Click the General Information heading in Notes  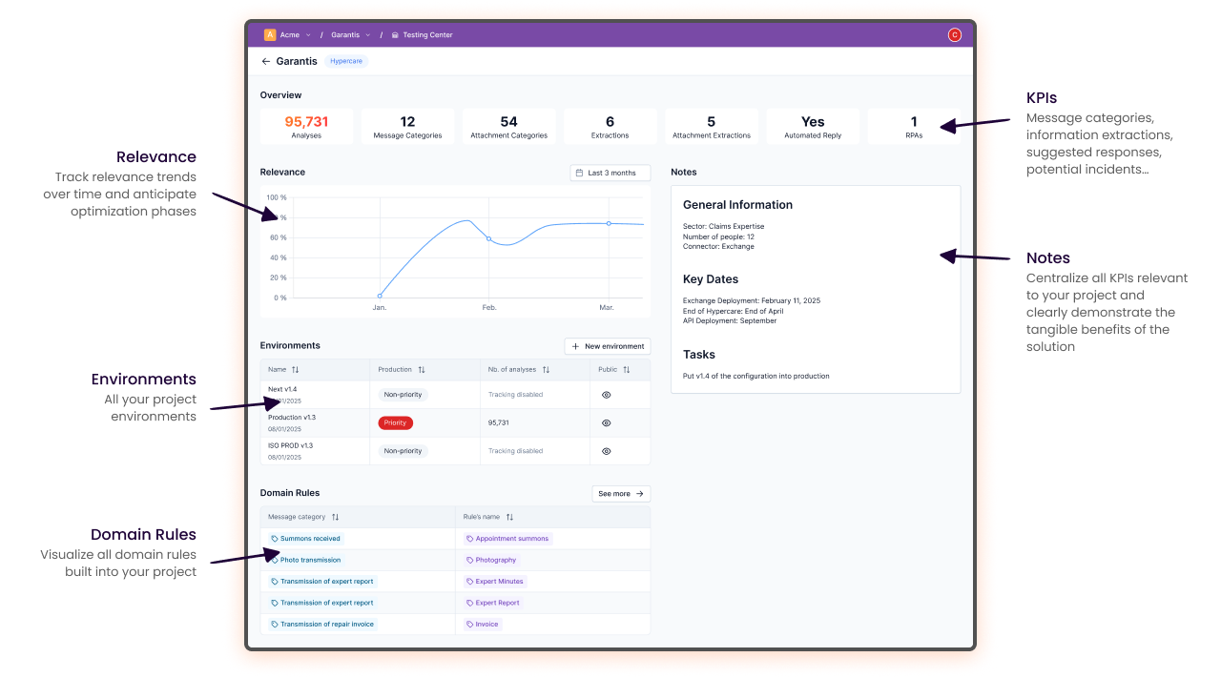coord(737,205)
